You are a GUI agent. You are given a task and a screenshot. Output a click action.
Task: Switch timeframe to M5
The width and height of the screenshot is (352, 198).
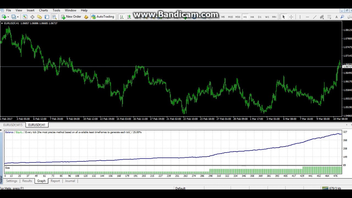point(223,17)
